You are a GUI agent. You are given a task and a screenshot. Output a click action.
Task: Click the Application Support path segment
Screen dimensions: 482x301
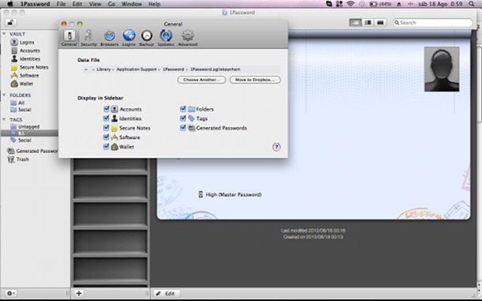(x=137, y=70)
